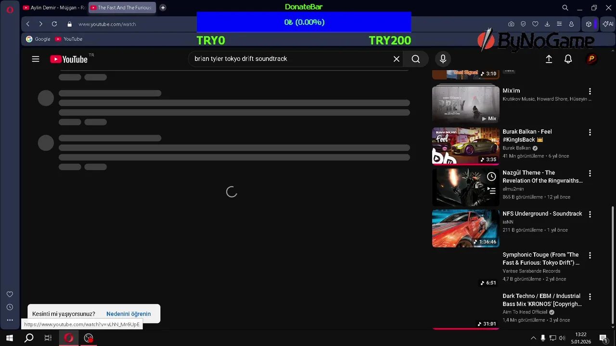Open Windows taskbar search
The image size is (616, 346).
[29, 338]
